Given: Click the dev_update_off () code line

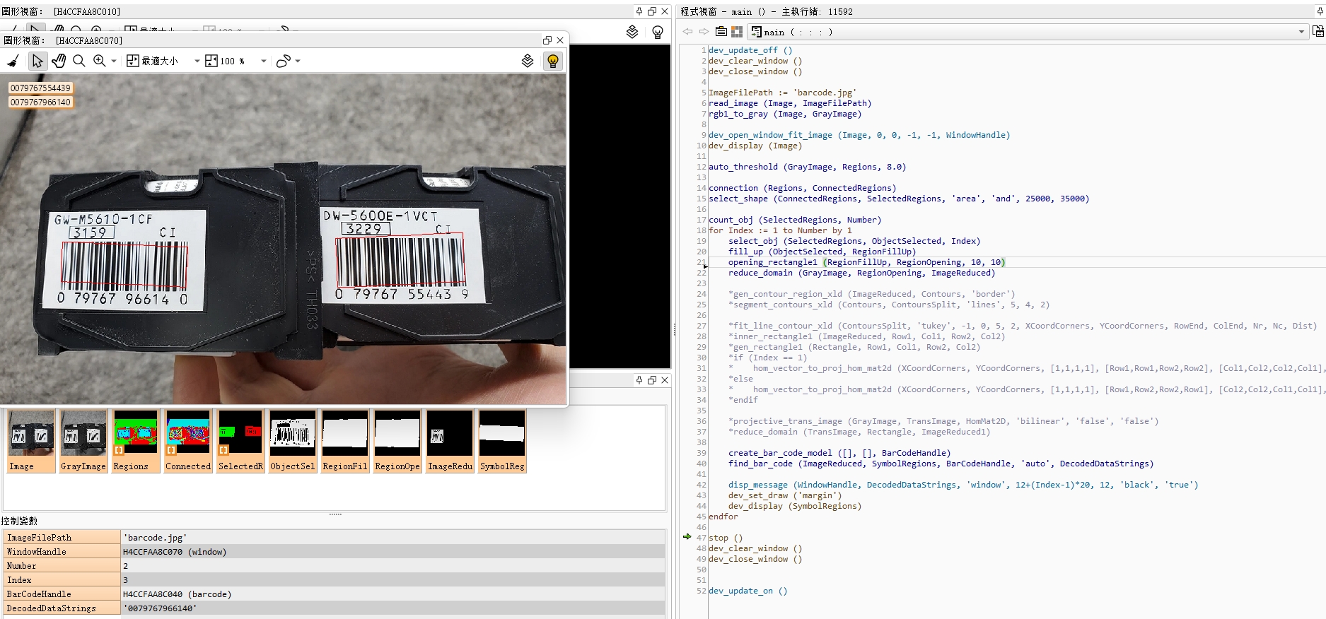Looking at the screenshot, I should 750,50.
